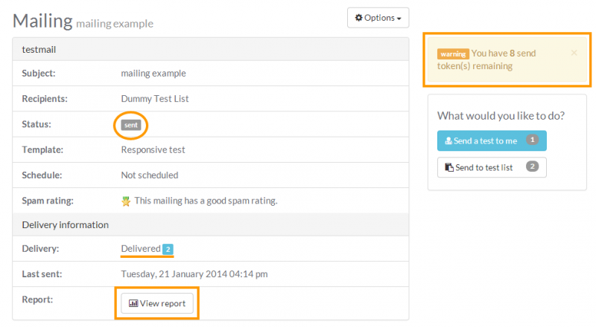Click the badge numbered 2 on test list button
This screenshot has height=327, width=596.
532,167
